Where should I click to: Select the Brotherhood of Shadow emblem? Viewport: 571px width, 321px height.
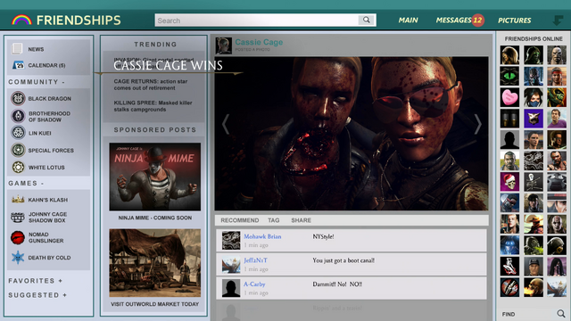[x=18, y=116]
